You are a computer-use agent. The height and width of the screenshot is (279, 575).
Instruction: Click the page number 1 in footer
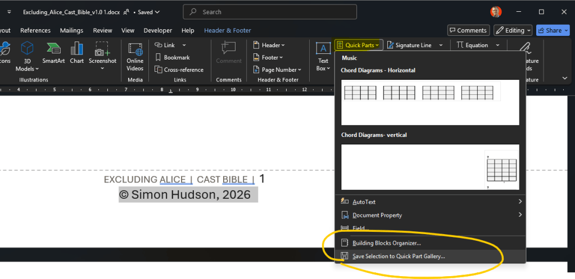pos(262,179)
